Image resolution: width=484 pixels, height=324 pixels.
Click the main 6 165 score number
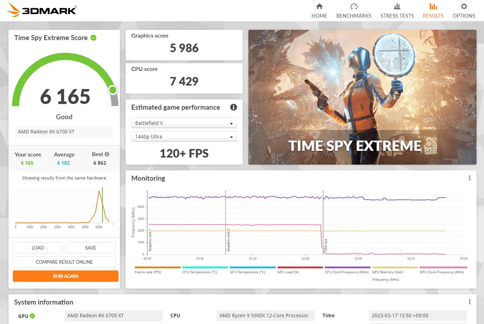pos(65,96)
